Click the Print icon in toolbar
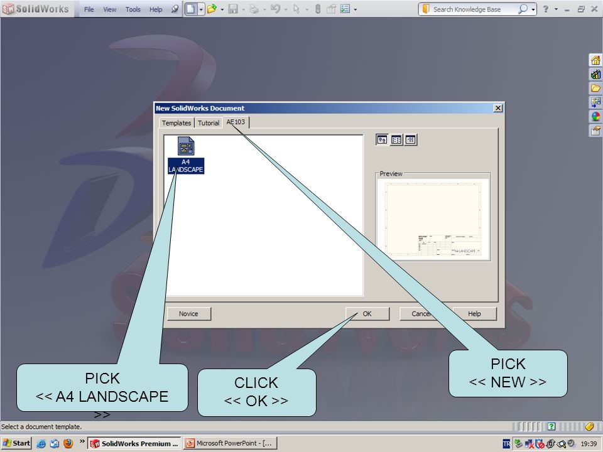 tap(254, 9)
